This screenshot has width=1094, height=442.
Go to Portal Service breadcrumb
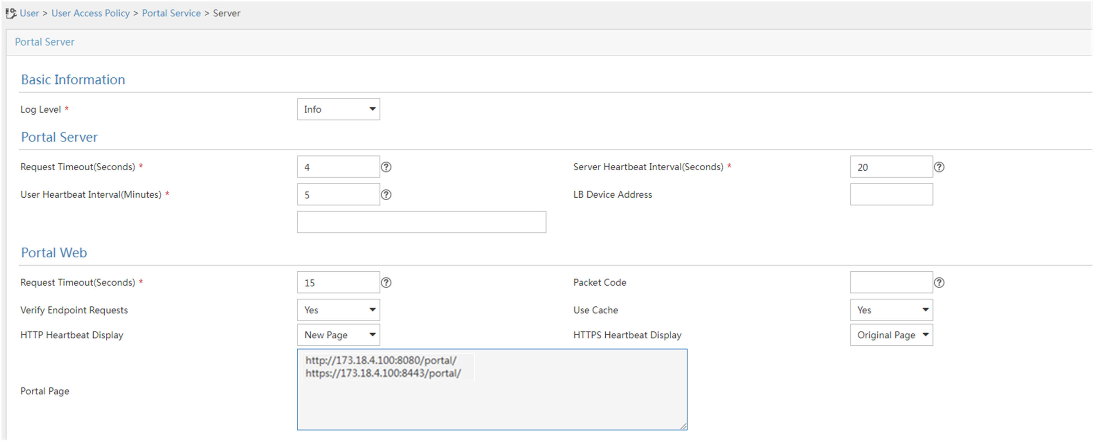click(171, 13)
